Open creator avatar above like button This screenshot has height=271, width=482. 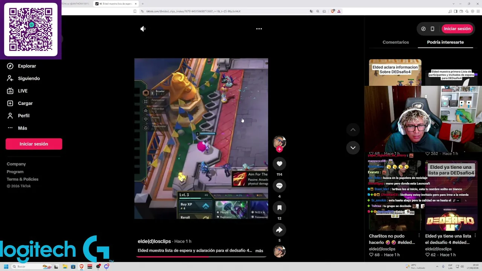(x=279, y=142)
